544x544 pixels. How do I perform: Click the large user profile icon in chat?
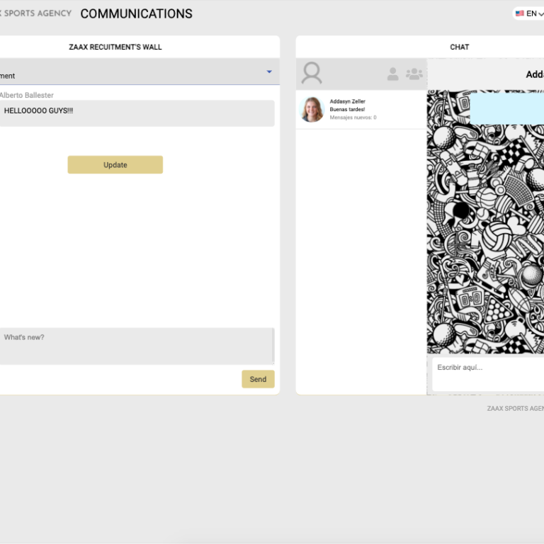tap(312, 73)
